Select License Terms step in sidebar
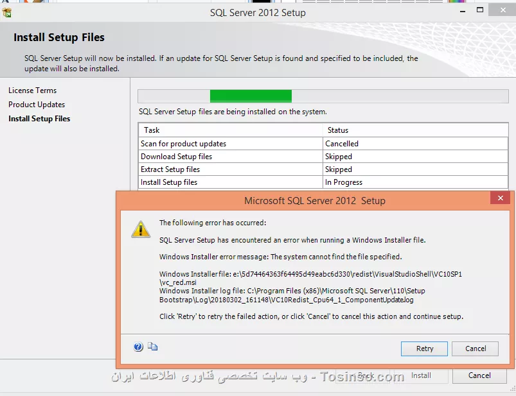Viewport: 516px width, 396px height. tap(33, 90)
